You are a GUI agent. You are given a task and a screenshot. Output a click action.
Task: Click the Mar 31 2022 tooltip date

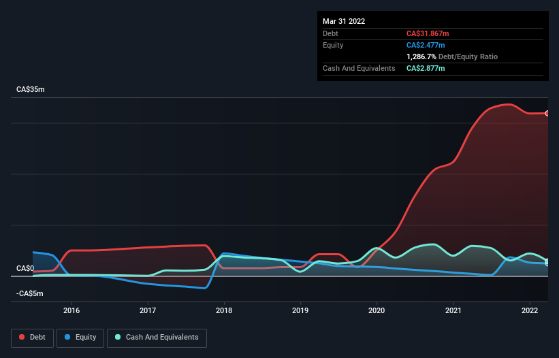344,21
